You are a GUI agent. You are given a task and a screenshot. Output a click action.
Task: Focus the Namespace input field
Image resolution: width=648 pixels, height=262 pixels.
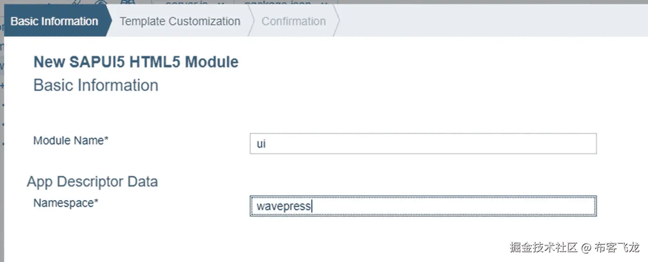[423, 206]
